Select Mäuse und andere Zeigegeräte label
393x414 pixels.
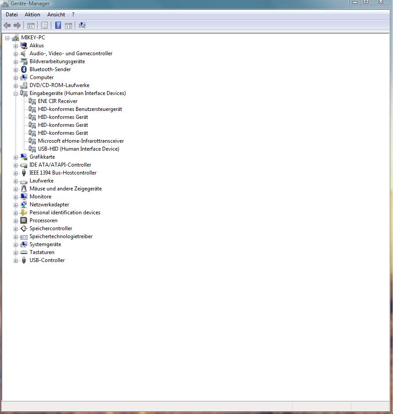[x=65, y=189]
